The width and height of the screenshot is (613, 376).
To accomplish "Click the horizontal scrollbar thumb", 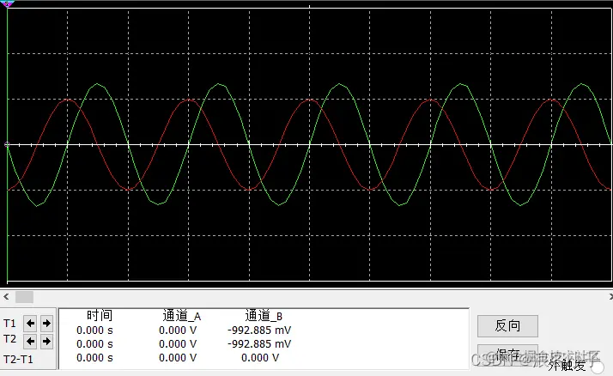I will [x=24, y=297].
